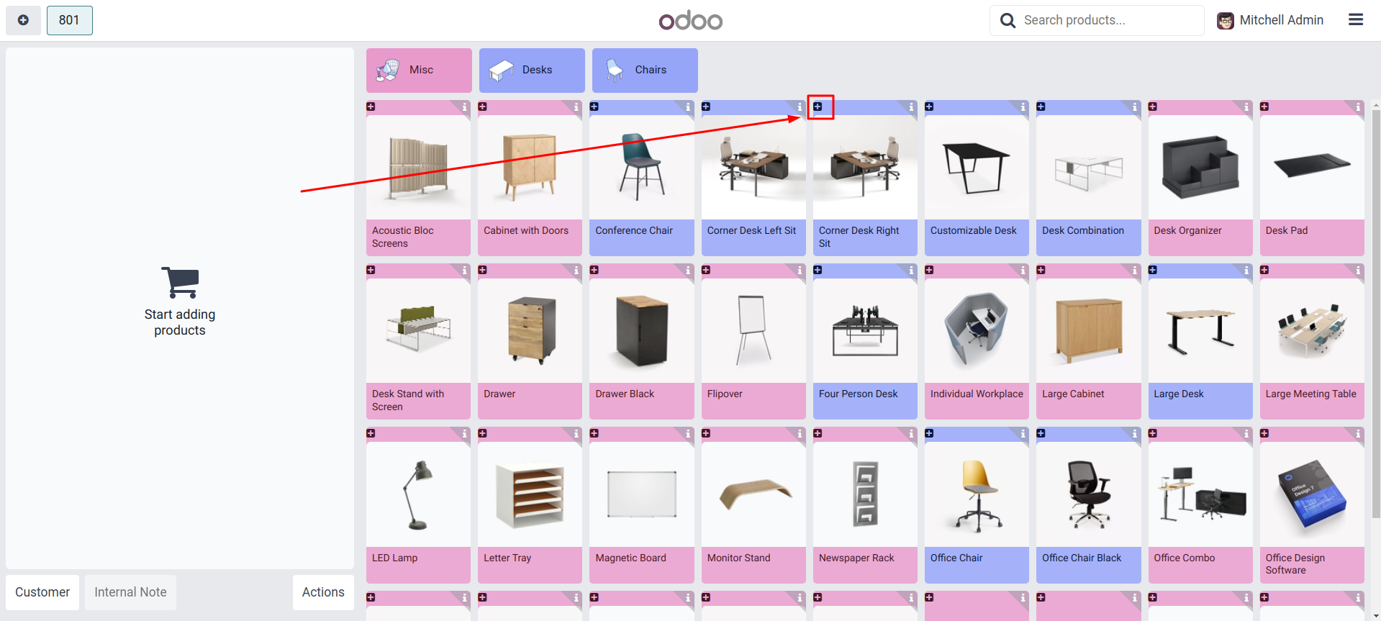Select the Misc category
Viewport: 1381px width, 621px height.
pos(419,70)
